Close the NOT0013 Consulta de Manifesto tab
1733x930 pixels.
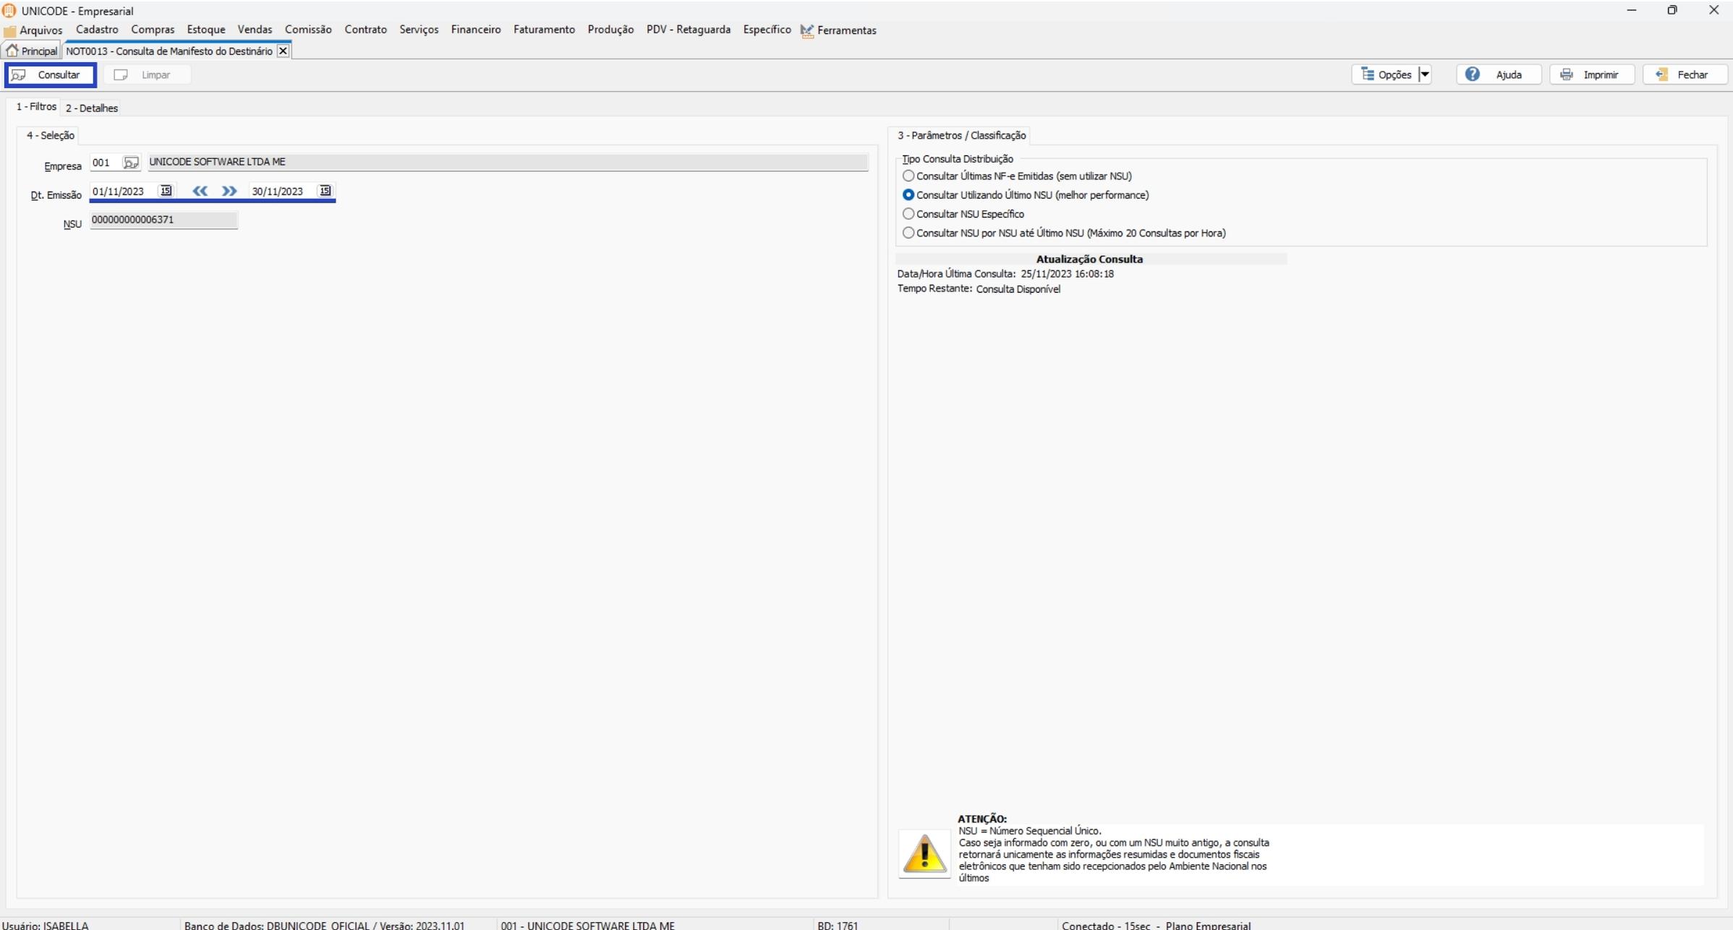(x=283, y=51)
